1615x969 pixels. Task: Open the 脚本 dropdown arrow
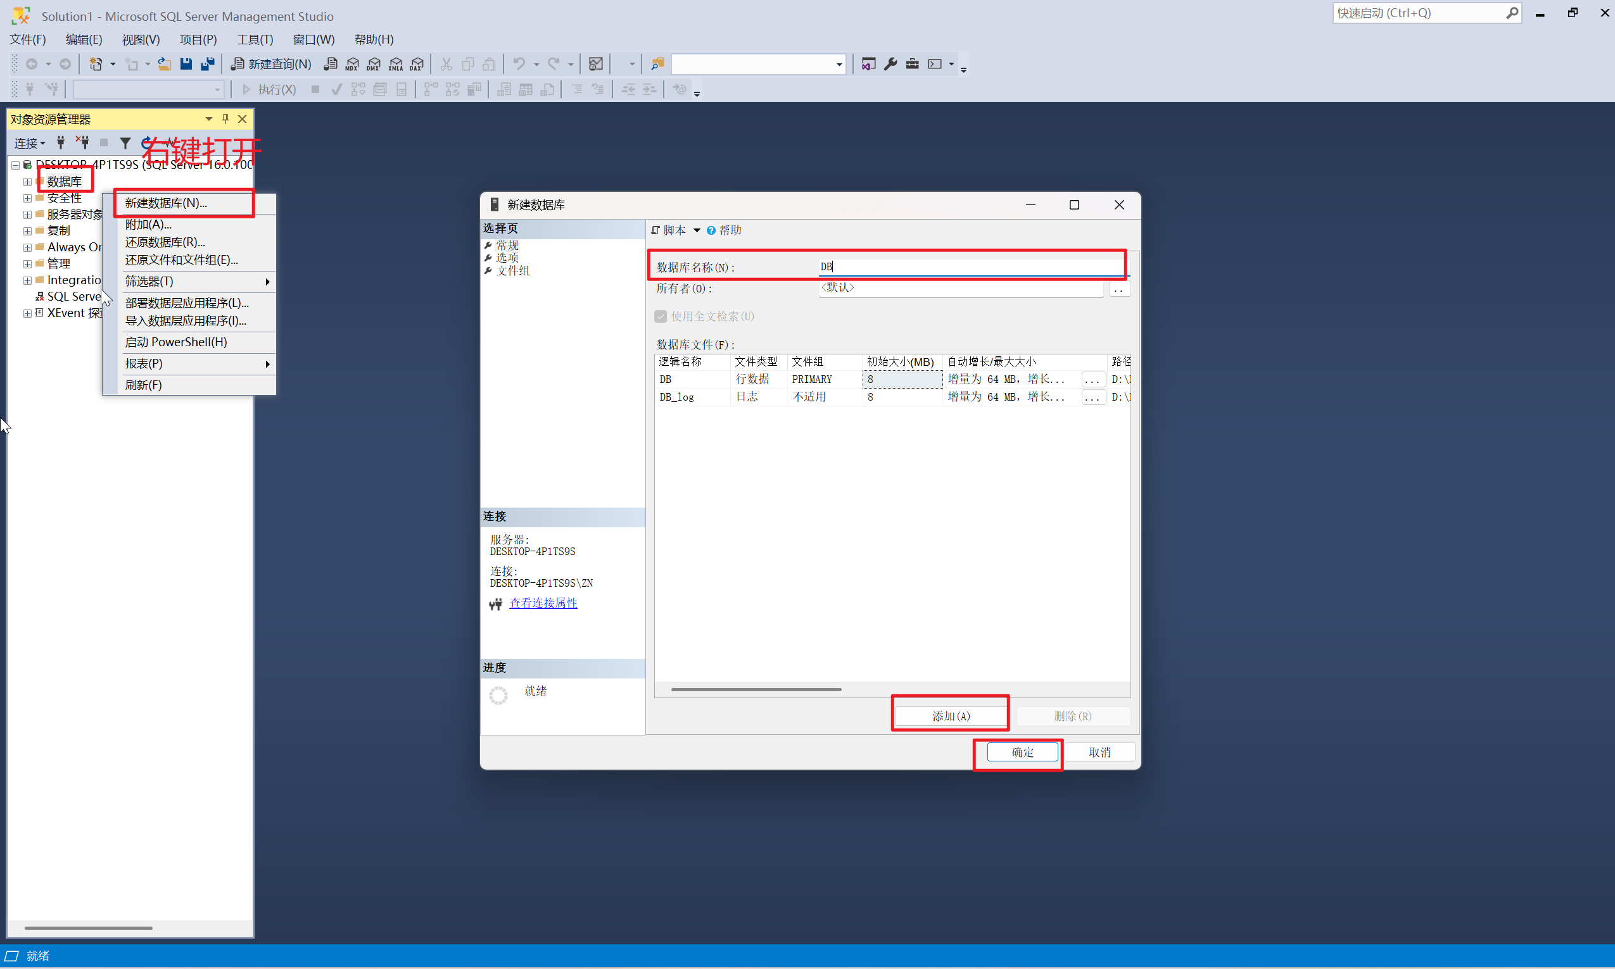click(697, 230)
